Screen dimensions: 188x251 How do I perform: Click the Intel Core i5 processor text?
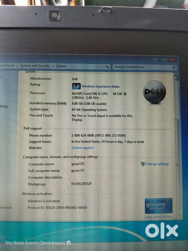click(99, 96)
